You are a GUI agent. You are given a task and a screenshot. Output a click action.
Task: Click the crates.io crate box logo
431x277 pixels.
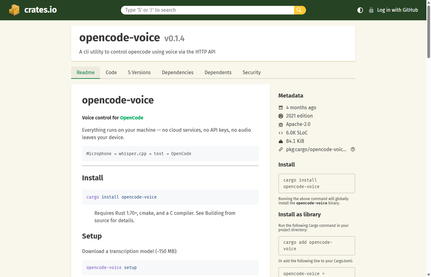click(x=14, y=10)
